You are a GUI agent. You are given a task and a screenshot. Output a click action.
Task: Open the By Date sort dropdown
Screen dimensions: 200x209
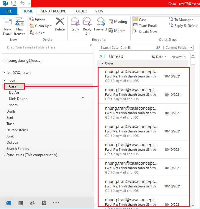click(159, 57)
